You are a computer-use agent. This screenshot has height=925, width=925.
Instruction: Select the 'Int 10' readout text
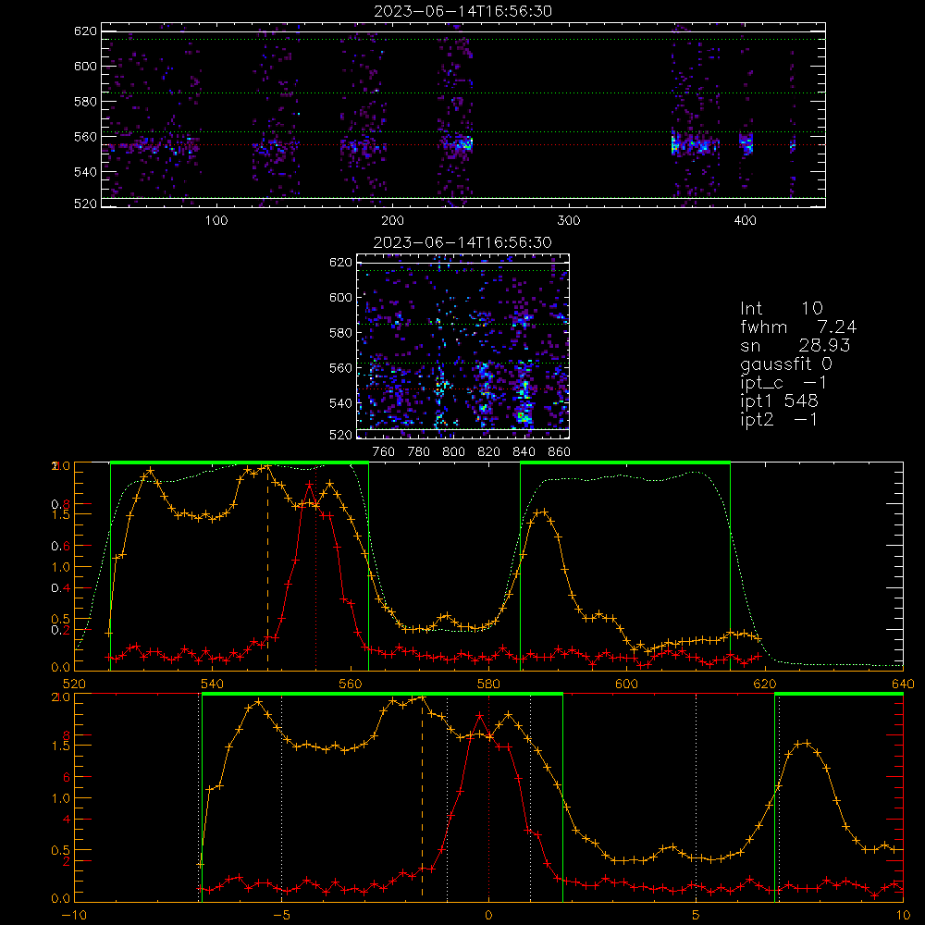(x=782, y=308)
